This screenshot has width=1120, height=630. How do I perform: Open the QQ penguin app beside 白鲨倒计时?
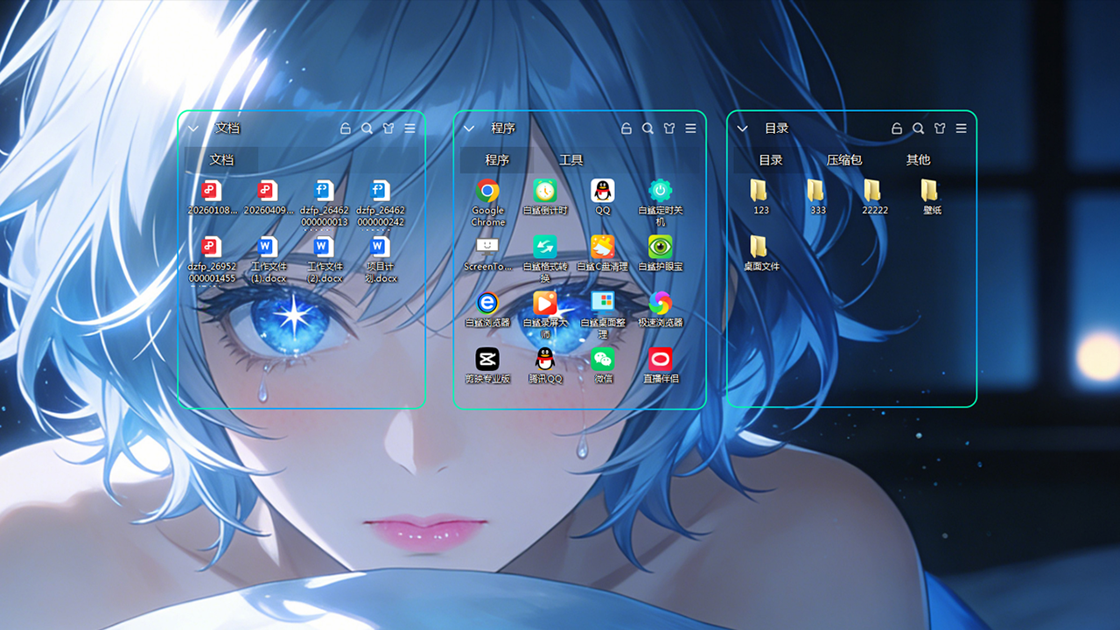click(x=603, y=191)
